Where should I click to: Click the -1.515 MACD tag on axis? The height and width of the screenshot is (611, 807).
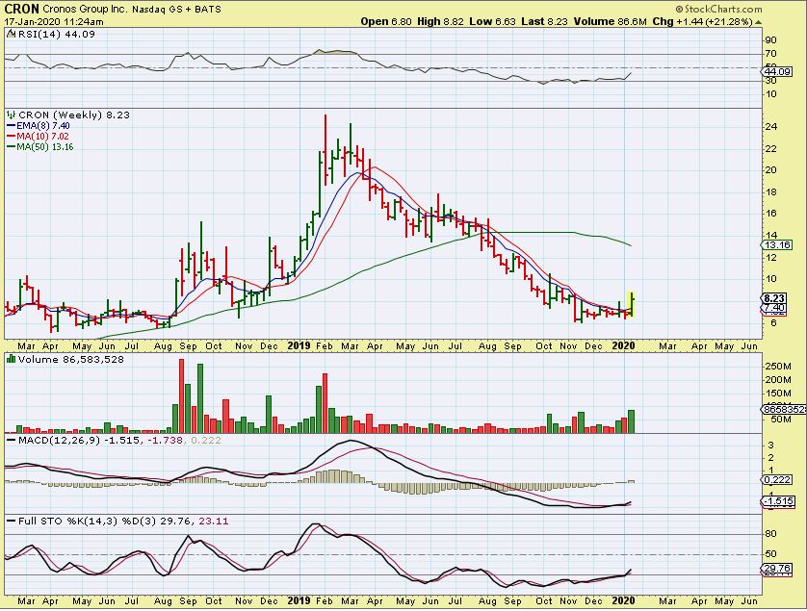coord(777,501)
